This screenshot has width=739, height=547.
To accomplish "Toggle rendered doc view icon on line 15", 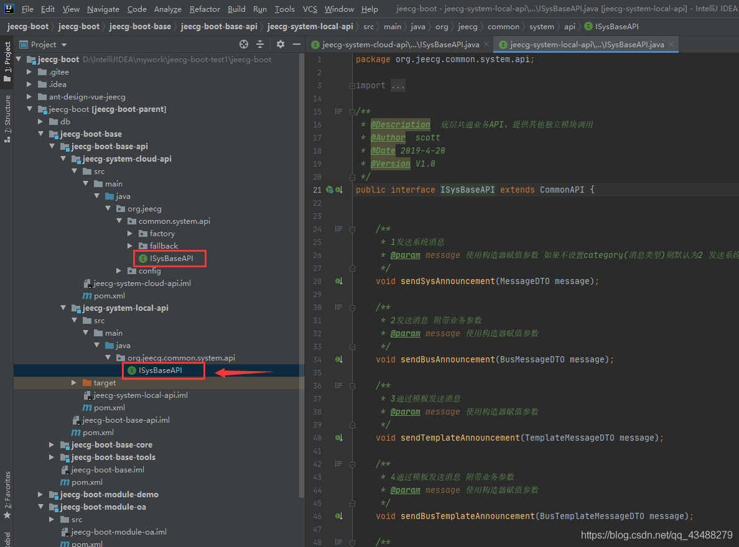I will coord(338,112).
